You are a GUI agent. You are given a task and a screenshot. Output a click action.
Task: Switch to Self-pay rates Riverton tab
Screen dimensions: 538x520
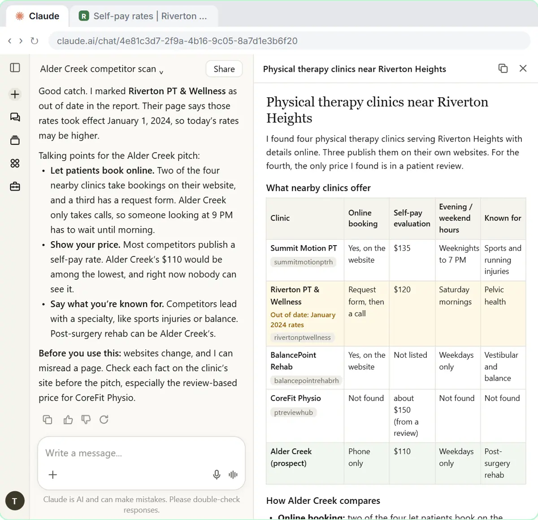[143, 16]
